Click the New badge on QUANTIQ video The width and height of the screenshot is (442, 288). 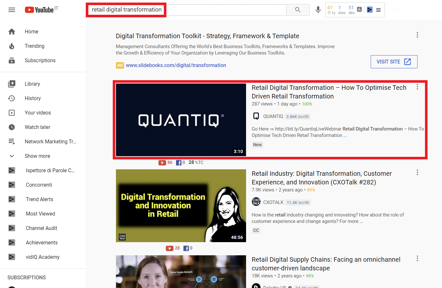(257, 145)
